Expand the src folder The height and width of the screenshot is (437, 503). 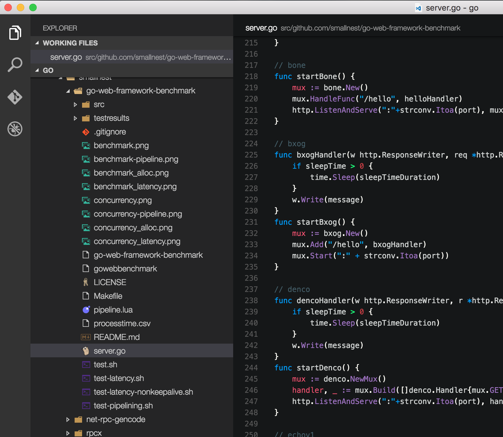click(x=75, y=105)
